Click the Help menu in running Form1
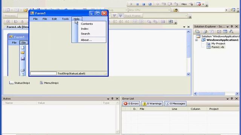 76,19
